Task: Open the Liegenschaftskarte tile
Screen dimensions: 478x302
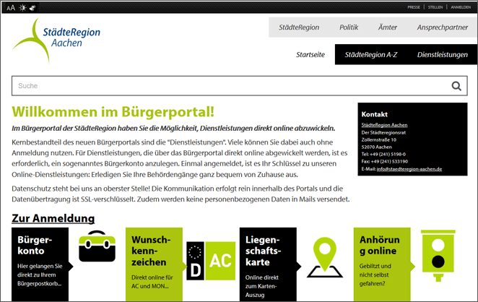Action: pos(268,264)
